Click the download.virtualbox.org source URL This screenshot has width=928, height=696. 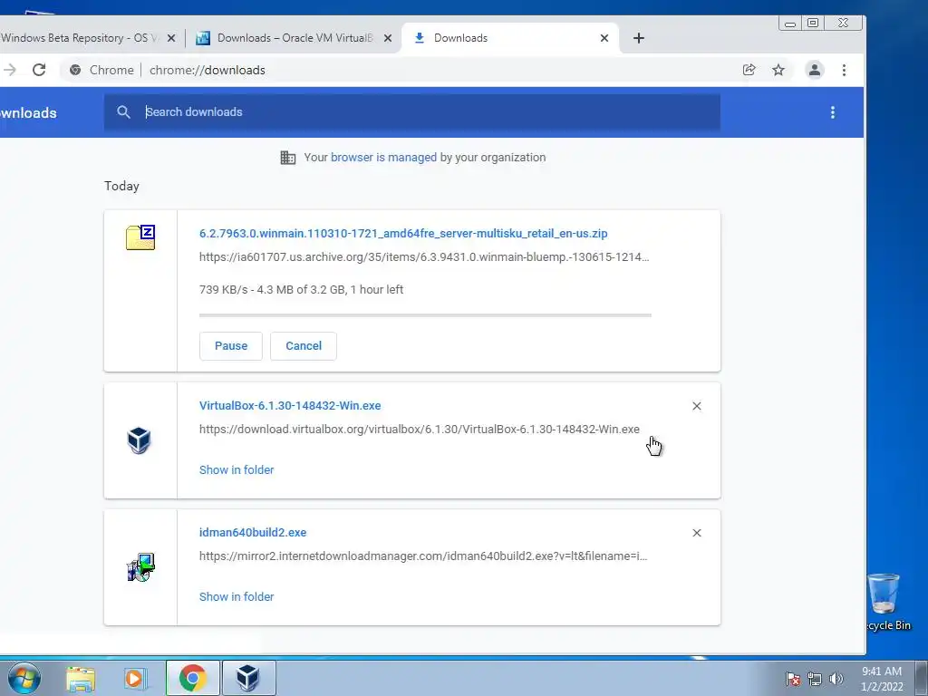click(419, 429)
